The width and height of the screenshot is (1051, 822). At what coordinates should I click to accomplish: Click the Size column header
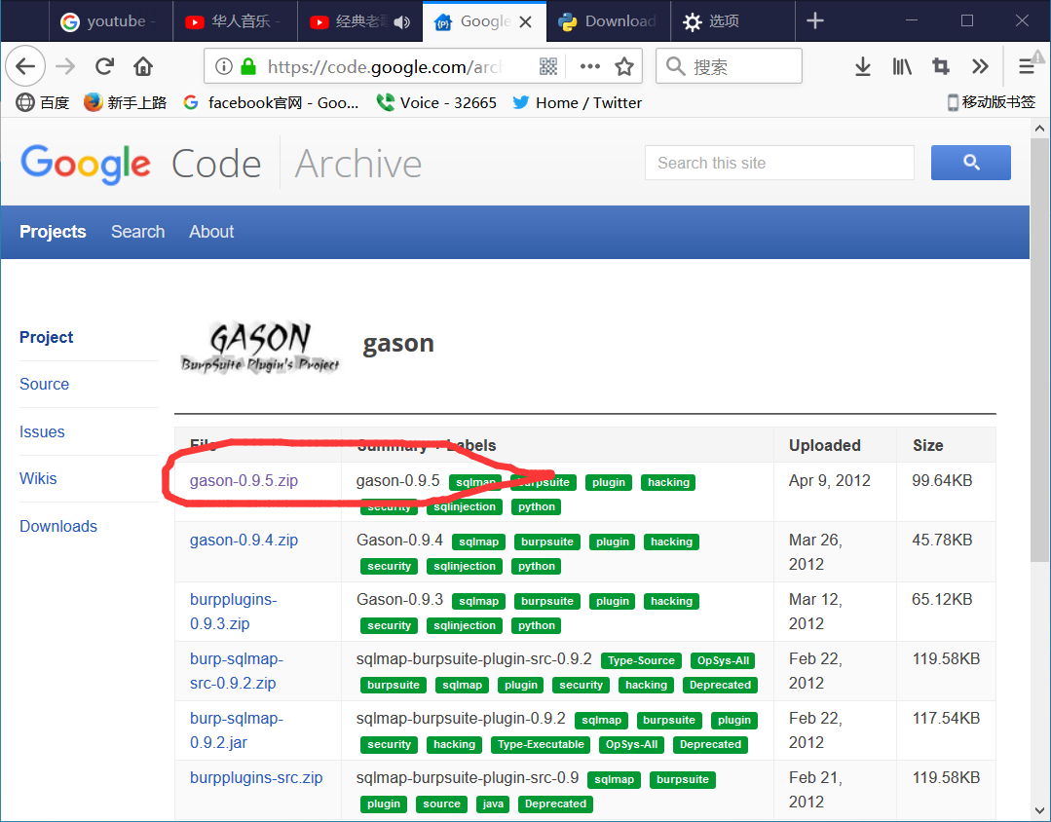[927, 445]
